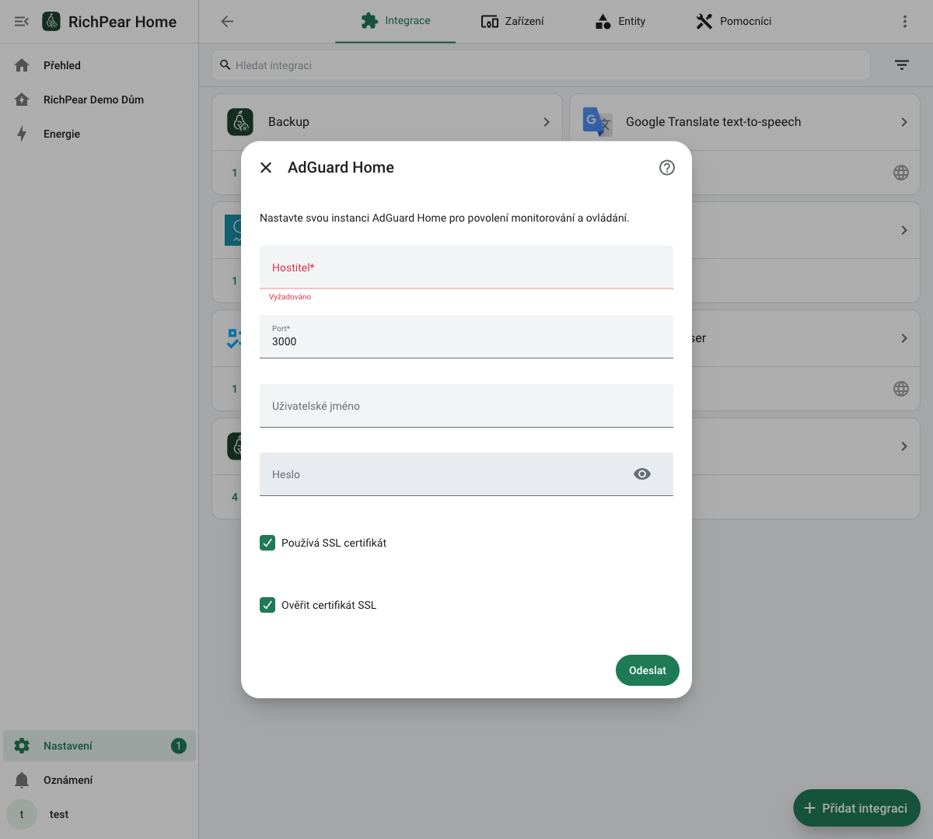Open Nastavení gear in sidebar
The image size is (933, 839).
[x=22, y=746]
